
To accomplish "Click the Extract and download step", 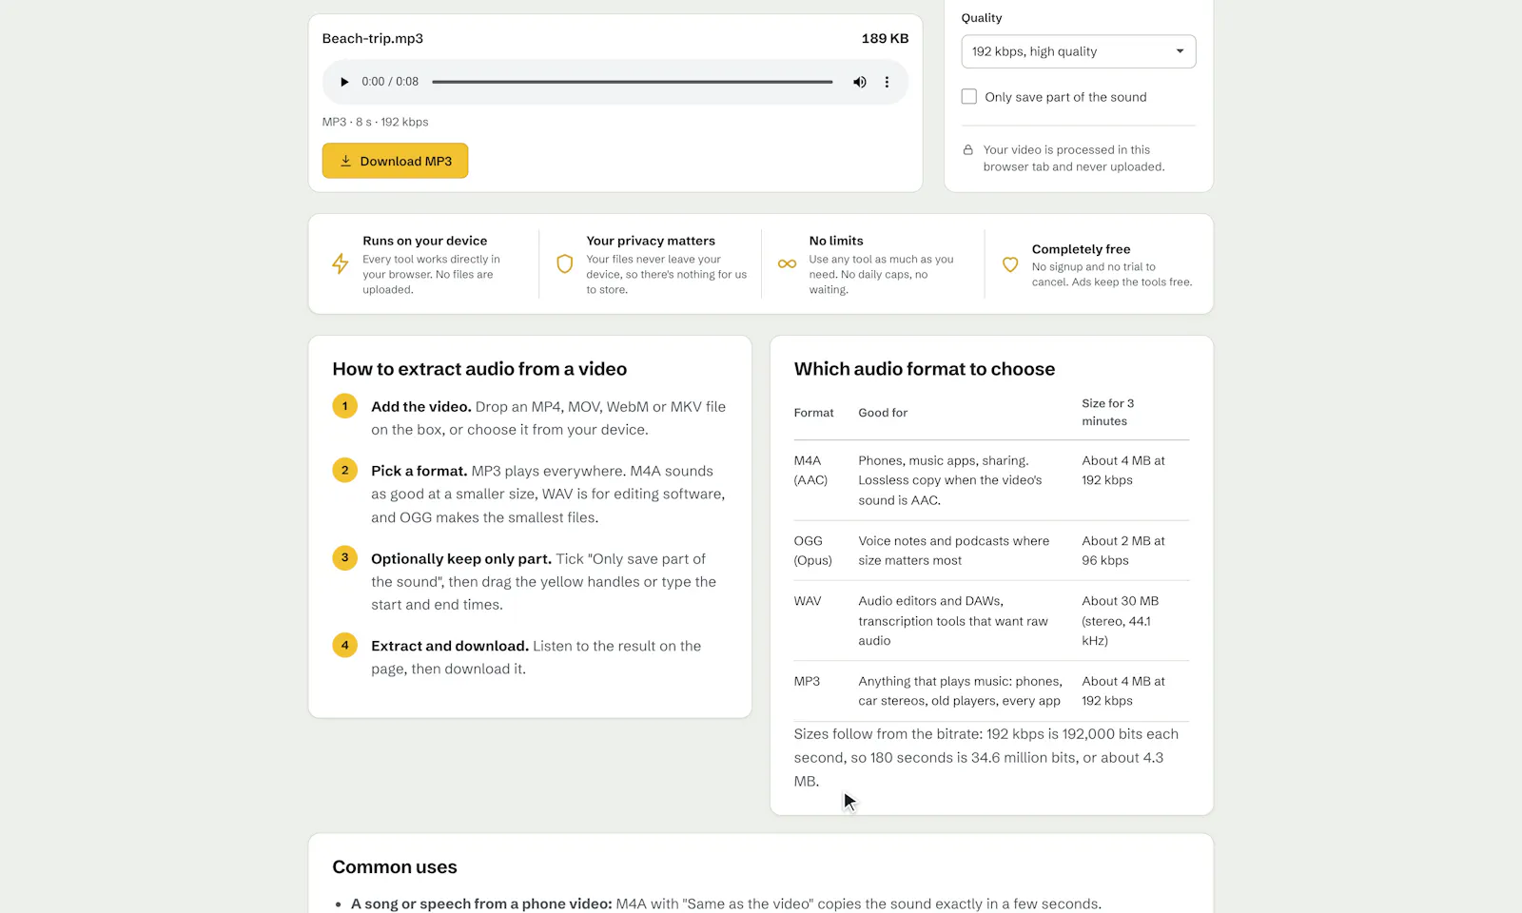I will pyautogui.click(x=537, y=657).
